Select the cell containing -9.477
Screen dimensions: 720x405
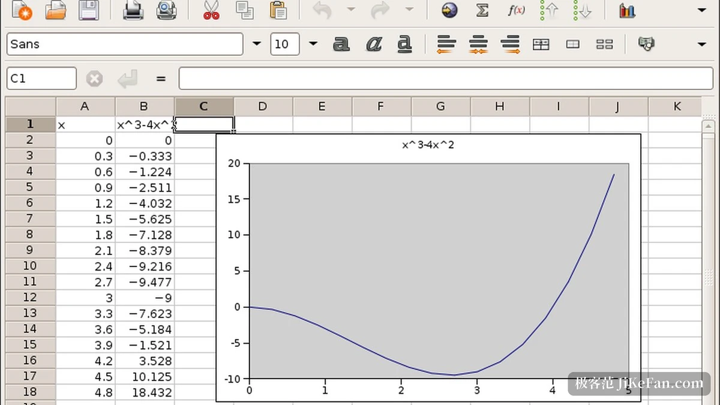pyautogui.click(x=145, y=282)
